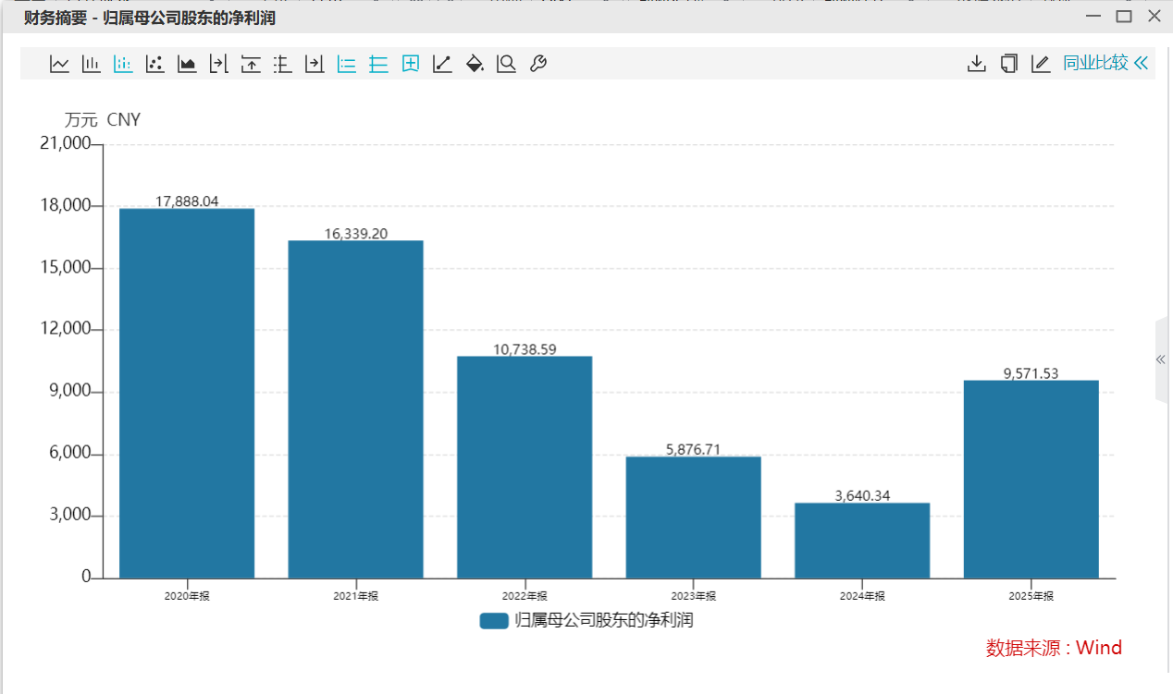Click the 同业比较 link
The image size is (1173, 694).
pos(1095,64)
